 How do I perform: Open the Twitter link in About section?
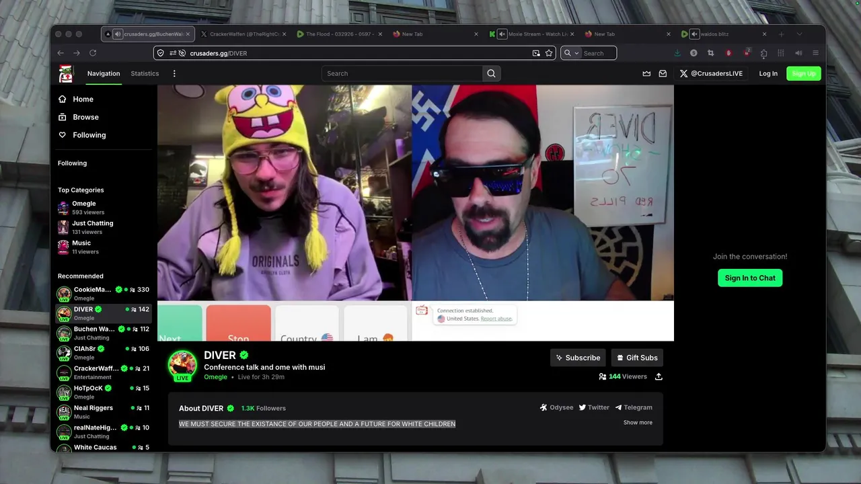594,407
